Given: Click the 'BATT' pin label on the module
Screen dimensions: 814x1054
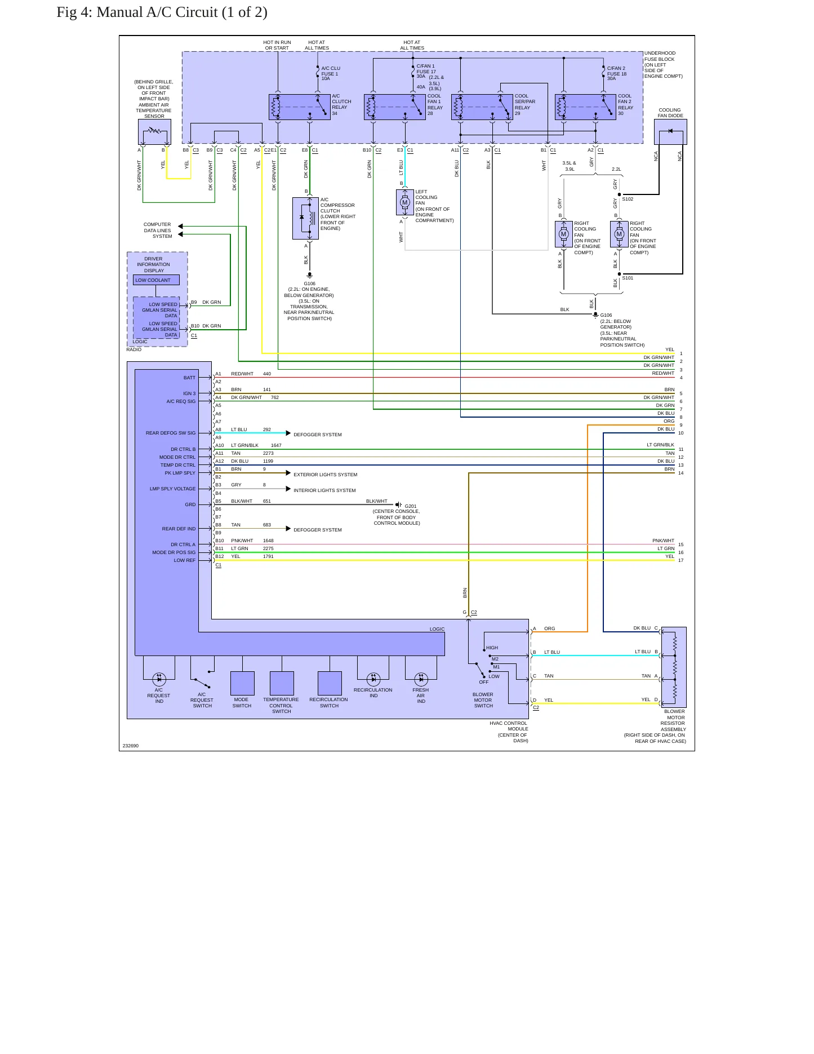Looking at the screenshot, I should click(189, 378).
